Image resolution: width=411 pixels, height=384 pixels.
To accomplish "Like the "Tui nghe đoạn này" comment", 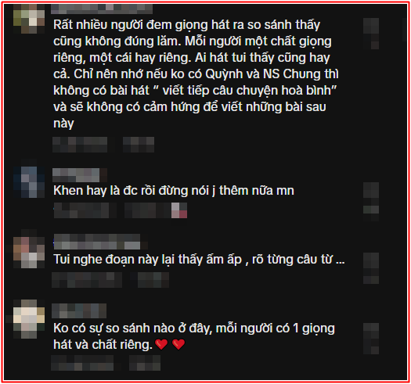I will coord(371,268).
